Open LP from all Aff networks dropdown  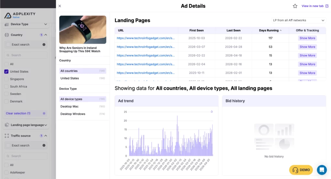coord(298,20)
